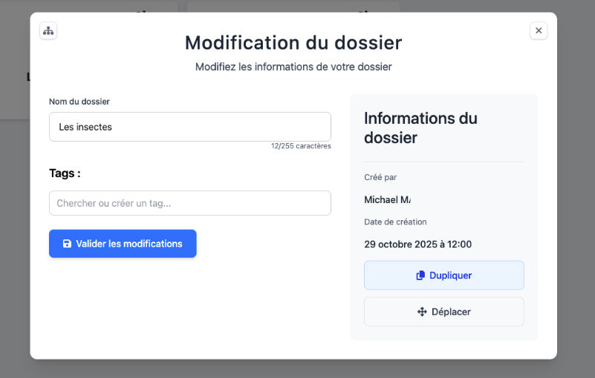Click the tag search field to create a tag
595x378 pixels.
189,203
